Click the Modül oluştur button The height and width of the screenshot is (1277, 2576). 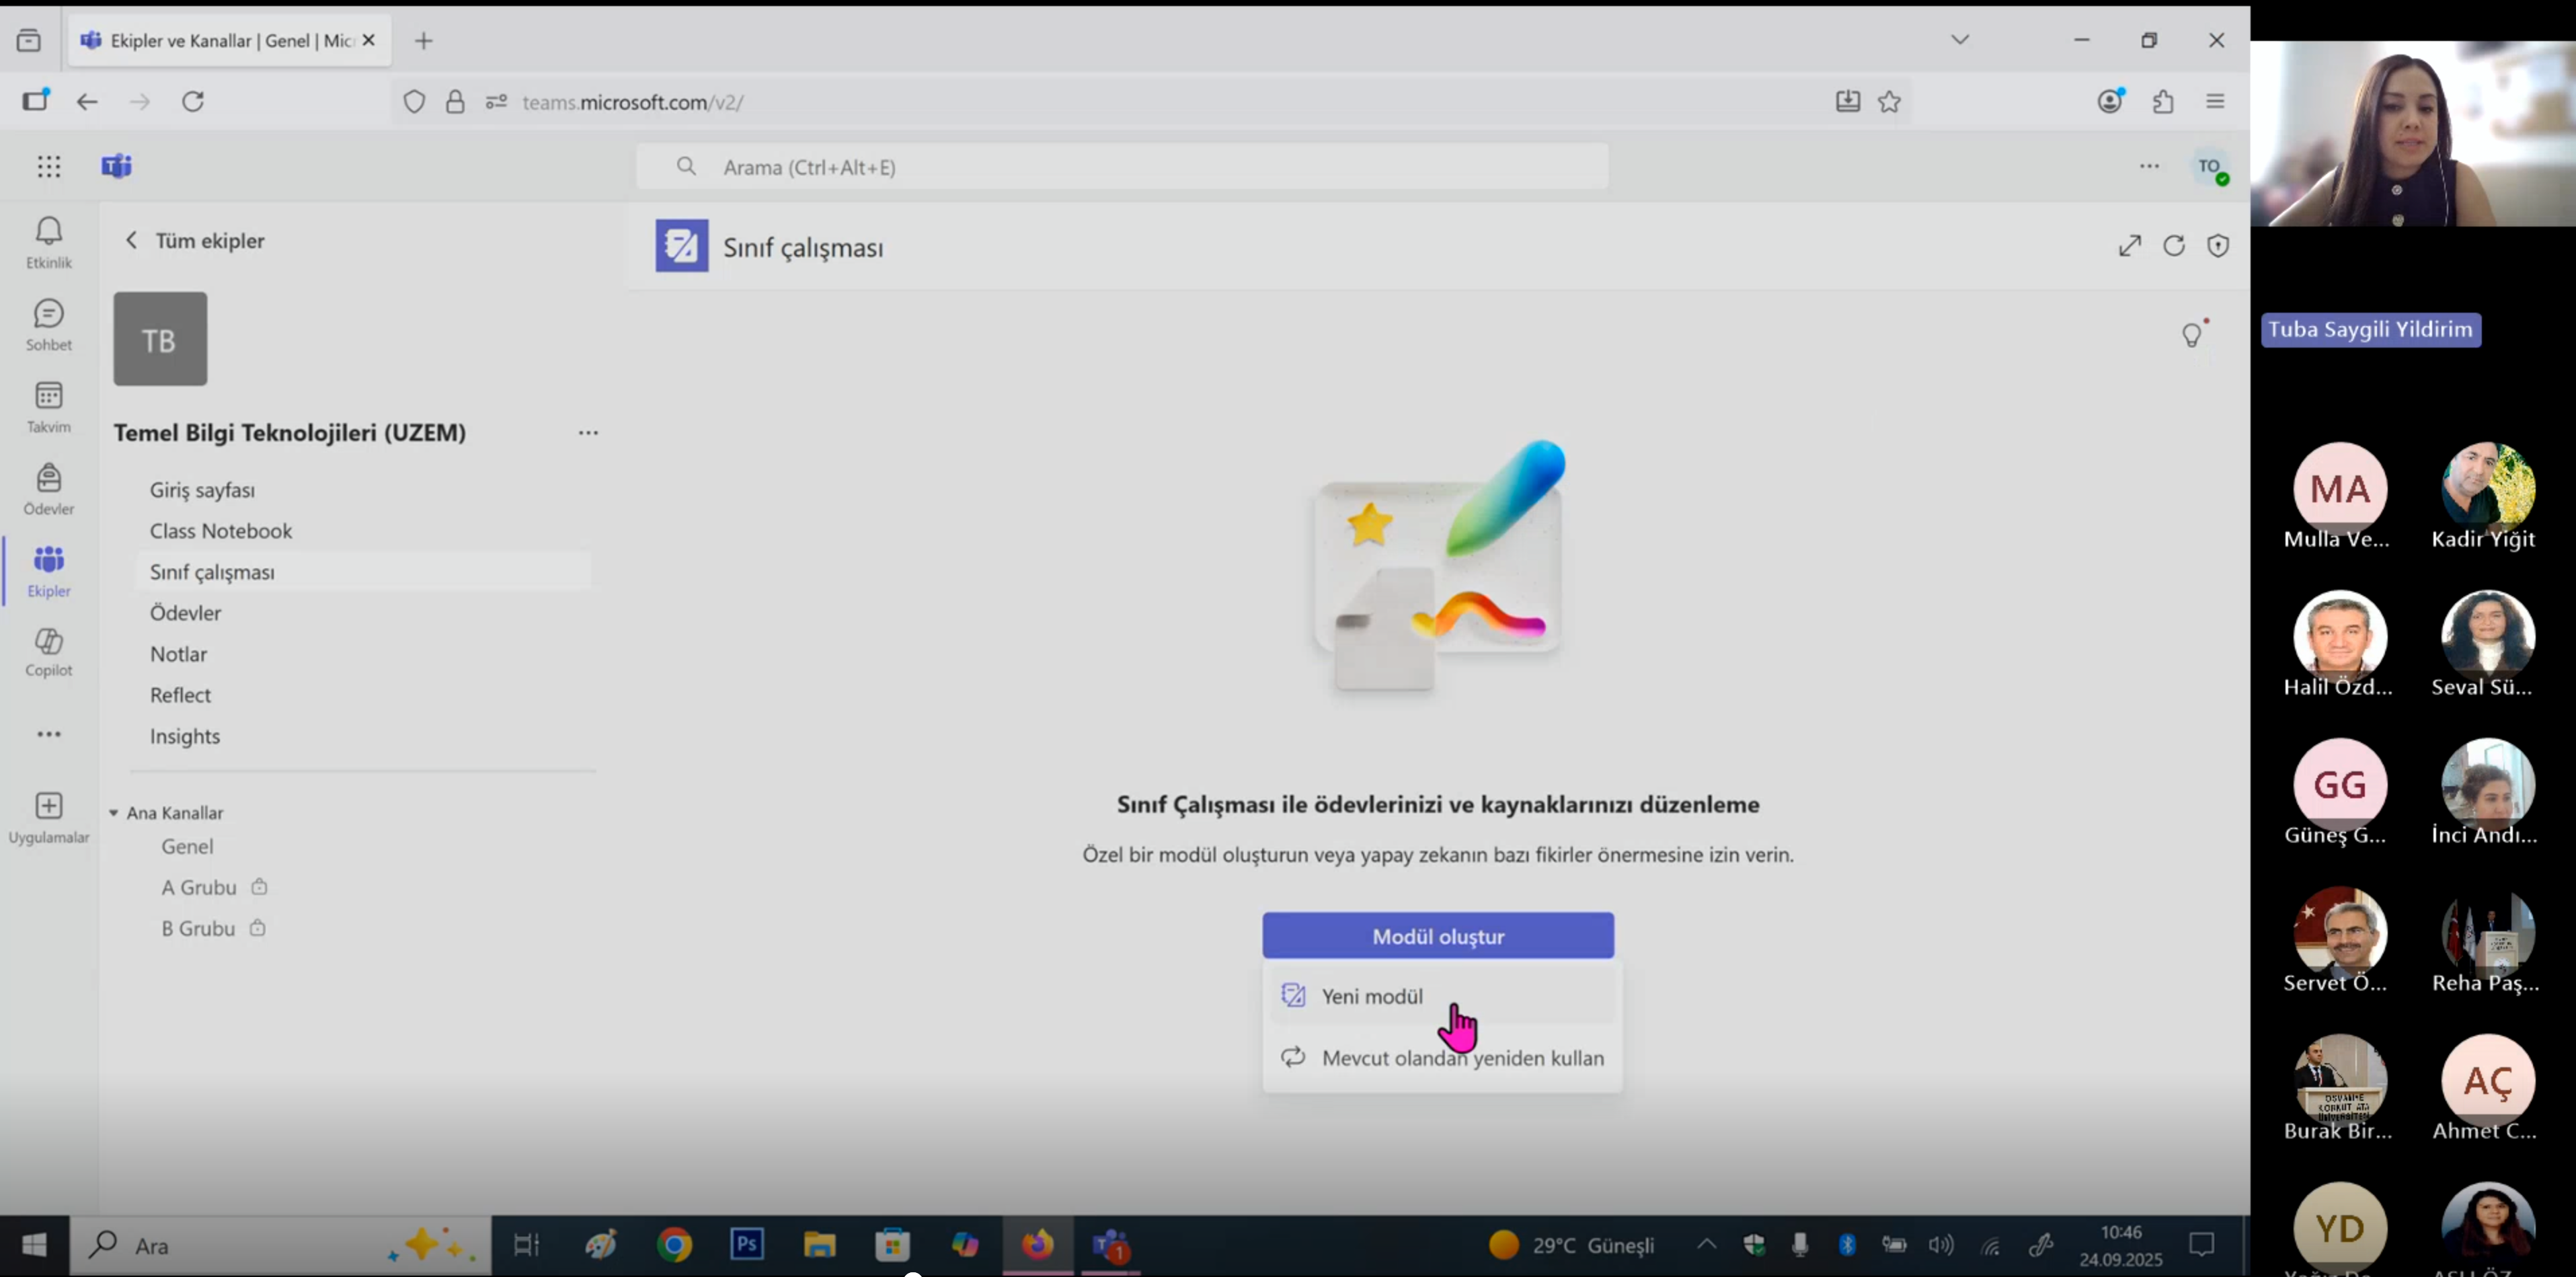coord(1437,936)
